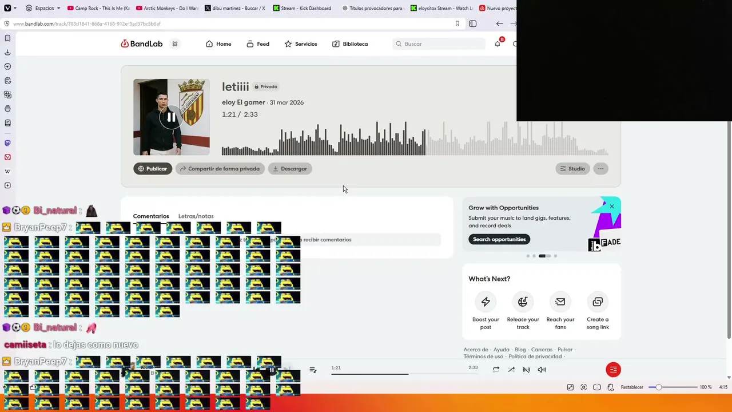
Task: Open the Servicios menu
Action: pyautogui.click(x=301, y=44)
